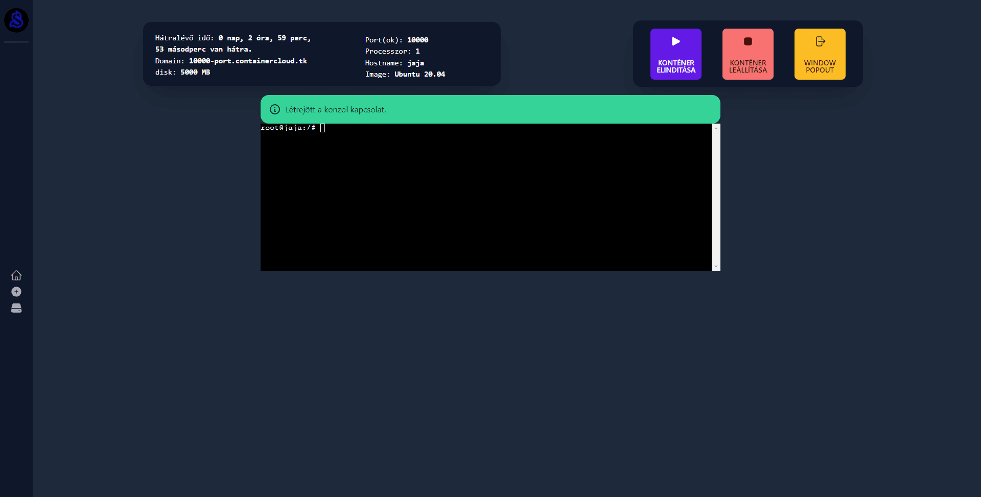Screen dimensions: 981x497
Task: Click the 'Létrejött a konzol kapcsolat' message
Action: tap(335, 109)
